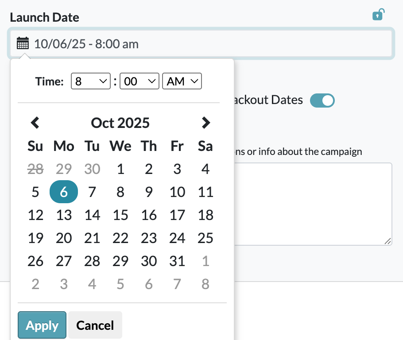Select October 1 in the calendar

[x=120, y=169]
